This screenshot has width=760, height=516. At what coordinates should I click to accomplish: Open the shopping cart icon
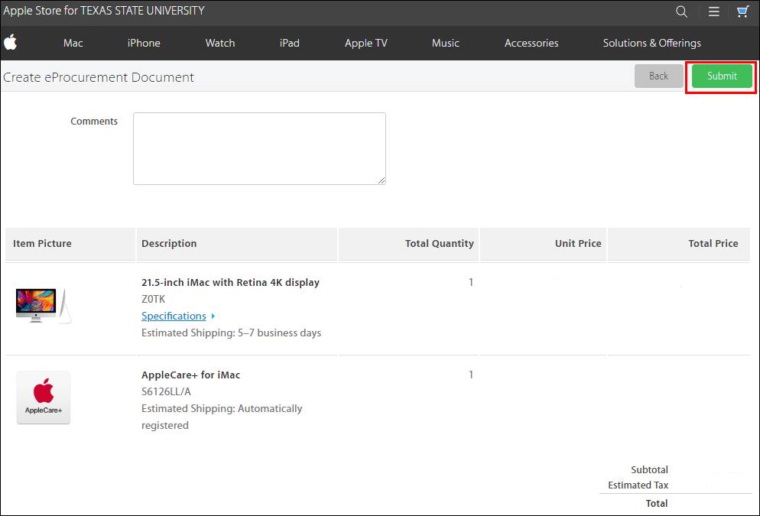click(x=742, y=11)
